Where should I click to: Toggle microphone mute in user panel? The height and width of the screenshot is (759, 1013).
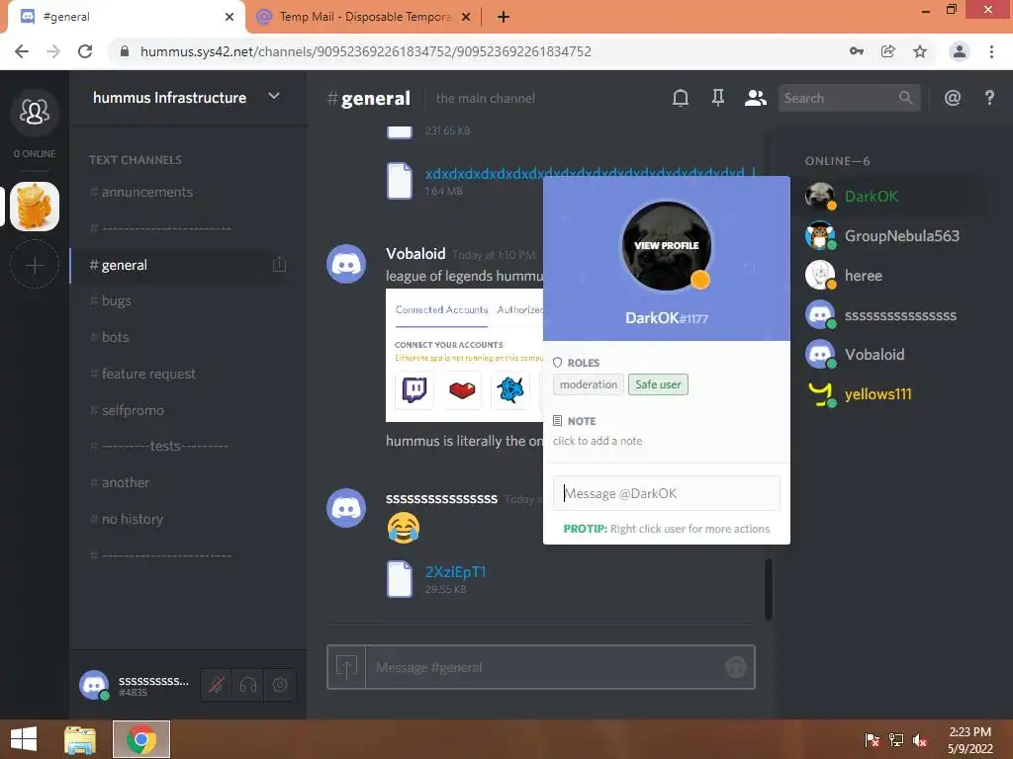pyautogui.click(x=217, y=685)
